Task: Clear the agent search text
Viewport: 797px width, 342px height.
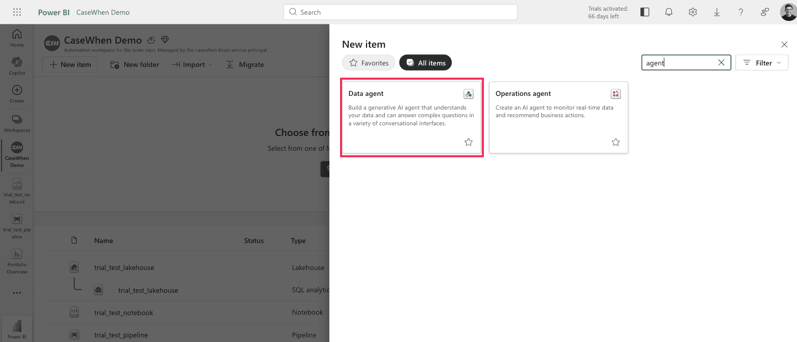Action: coord(721,63)
